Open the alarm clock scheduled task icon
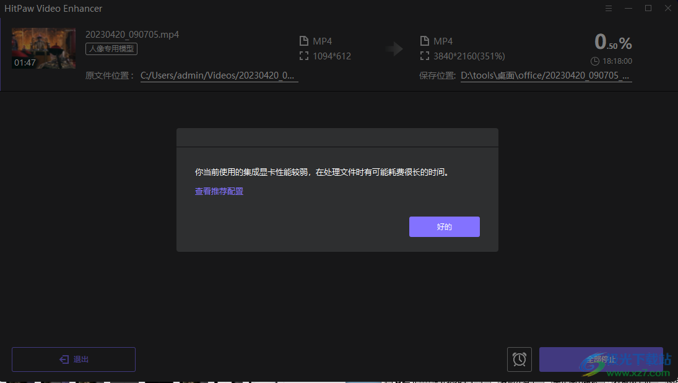This screenshot has height=383, width=678. point(519,359)
